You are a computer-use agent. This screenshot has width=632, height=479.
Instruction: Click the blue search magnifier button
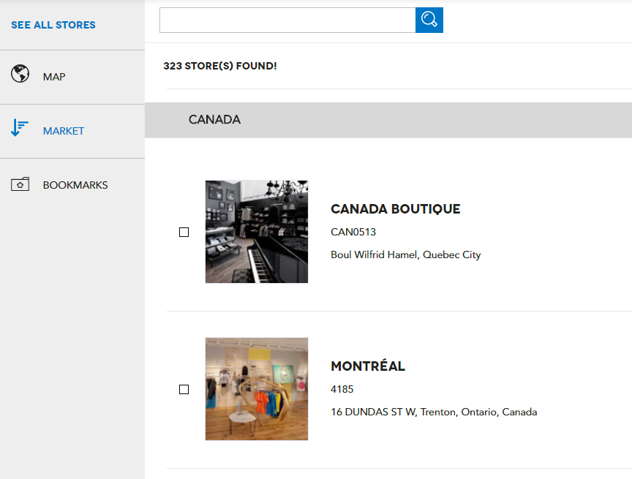(429, 20)
